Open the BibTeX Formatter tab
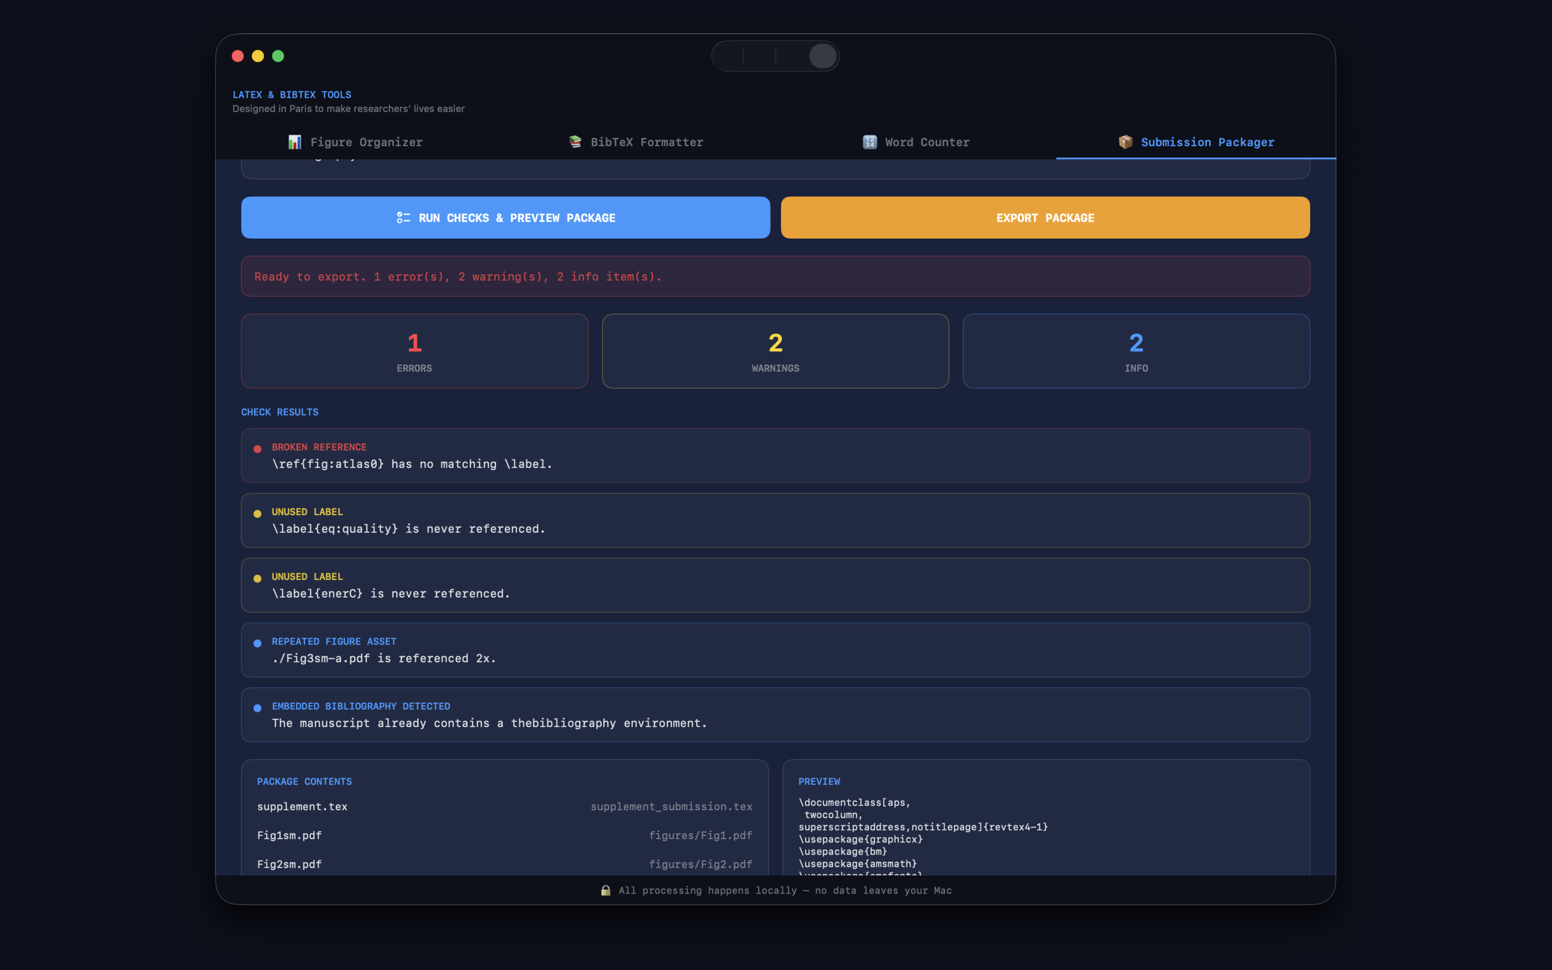 pos(635,142)
